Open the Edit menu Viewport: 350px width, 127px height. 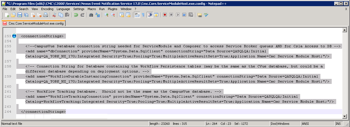coord(13,9)
